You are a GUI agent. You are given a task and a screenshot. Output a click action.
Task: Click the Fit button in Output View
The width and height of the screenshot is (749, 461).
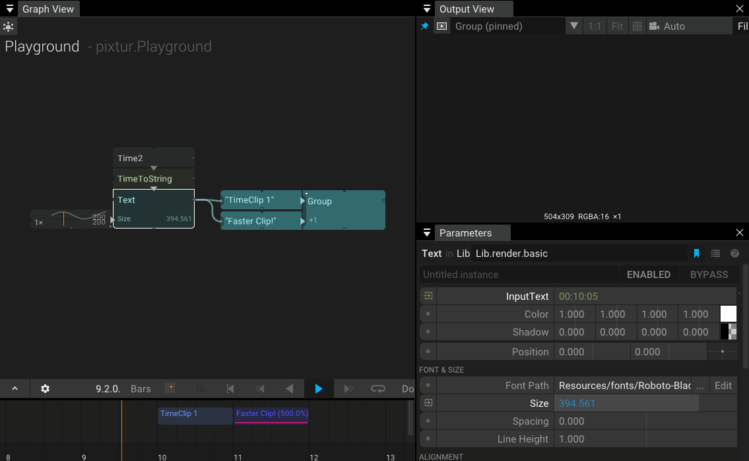tap(617, 26)
